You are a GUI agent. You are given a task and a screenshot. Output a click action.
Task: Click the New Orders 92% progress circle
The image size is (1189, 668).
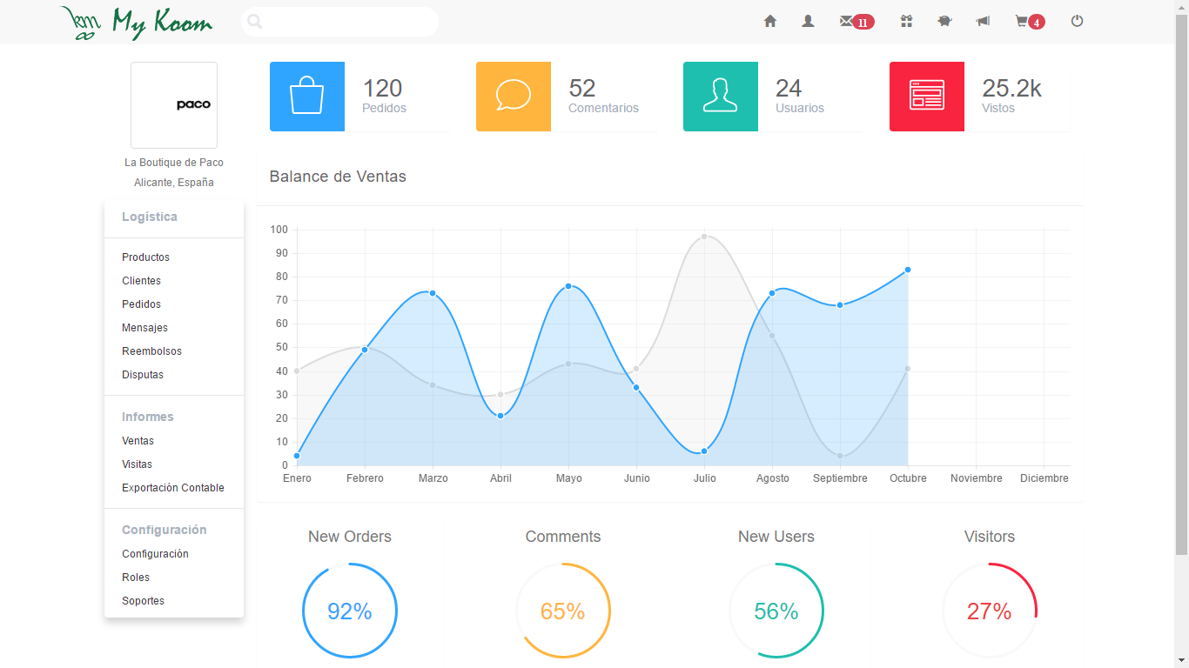(350, 611)
